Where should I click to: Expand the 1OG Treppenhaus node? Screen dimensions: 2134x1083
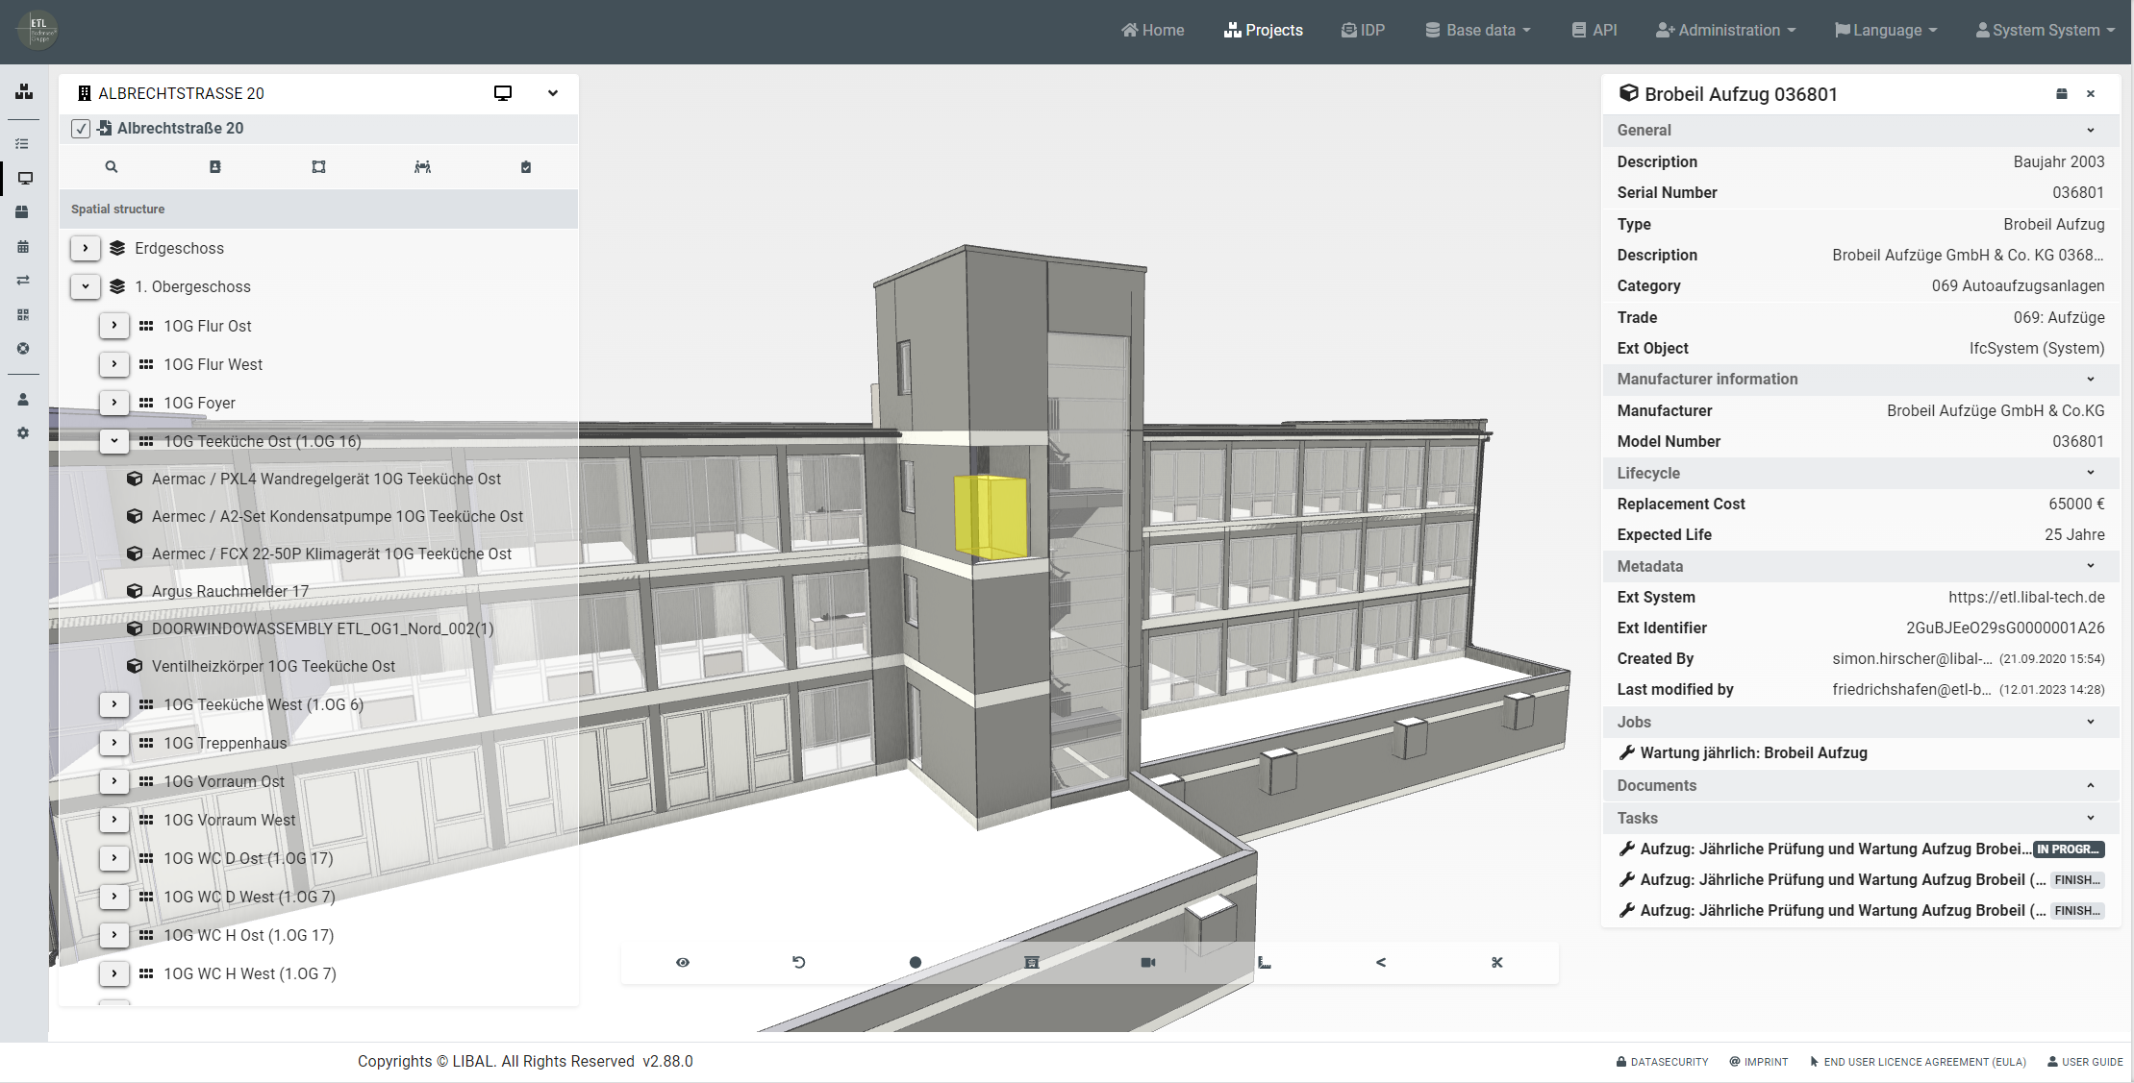click(114, 743)
